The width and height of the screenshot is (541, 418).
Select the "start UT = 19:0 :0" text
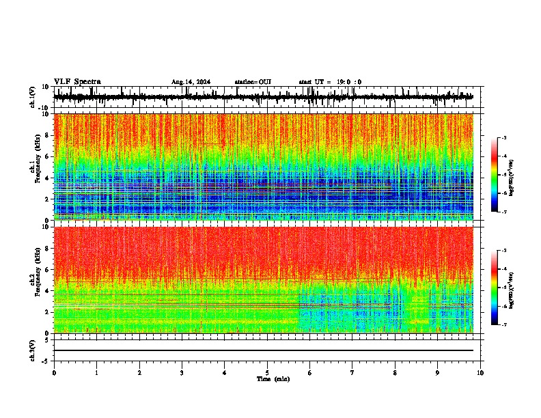click(330, 82)
